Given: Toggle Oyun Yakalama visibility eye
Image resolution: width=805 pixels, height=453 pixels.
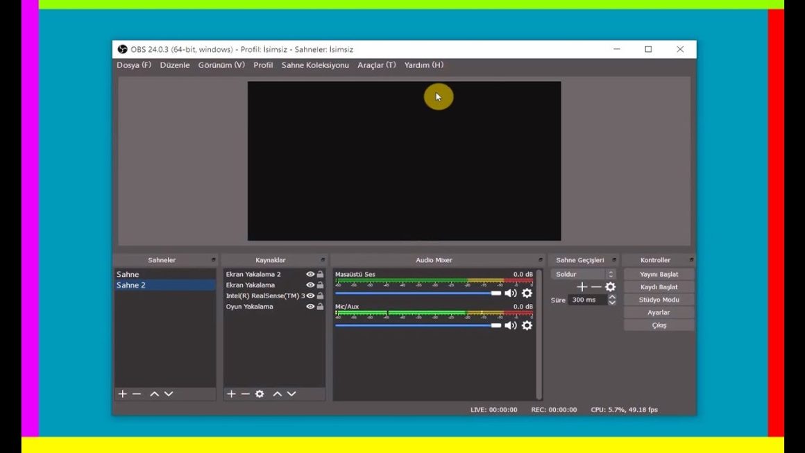Looking at the screenshot, I should (310, 307).
